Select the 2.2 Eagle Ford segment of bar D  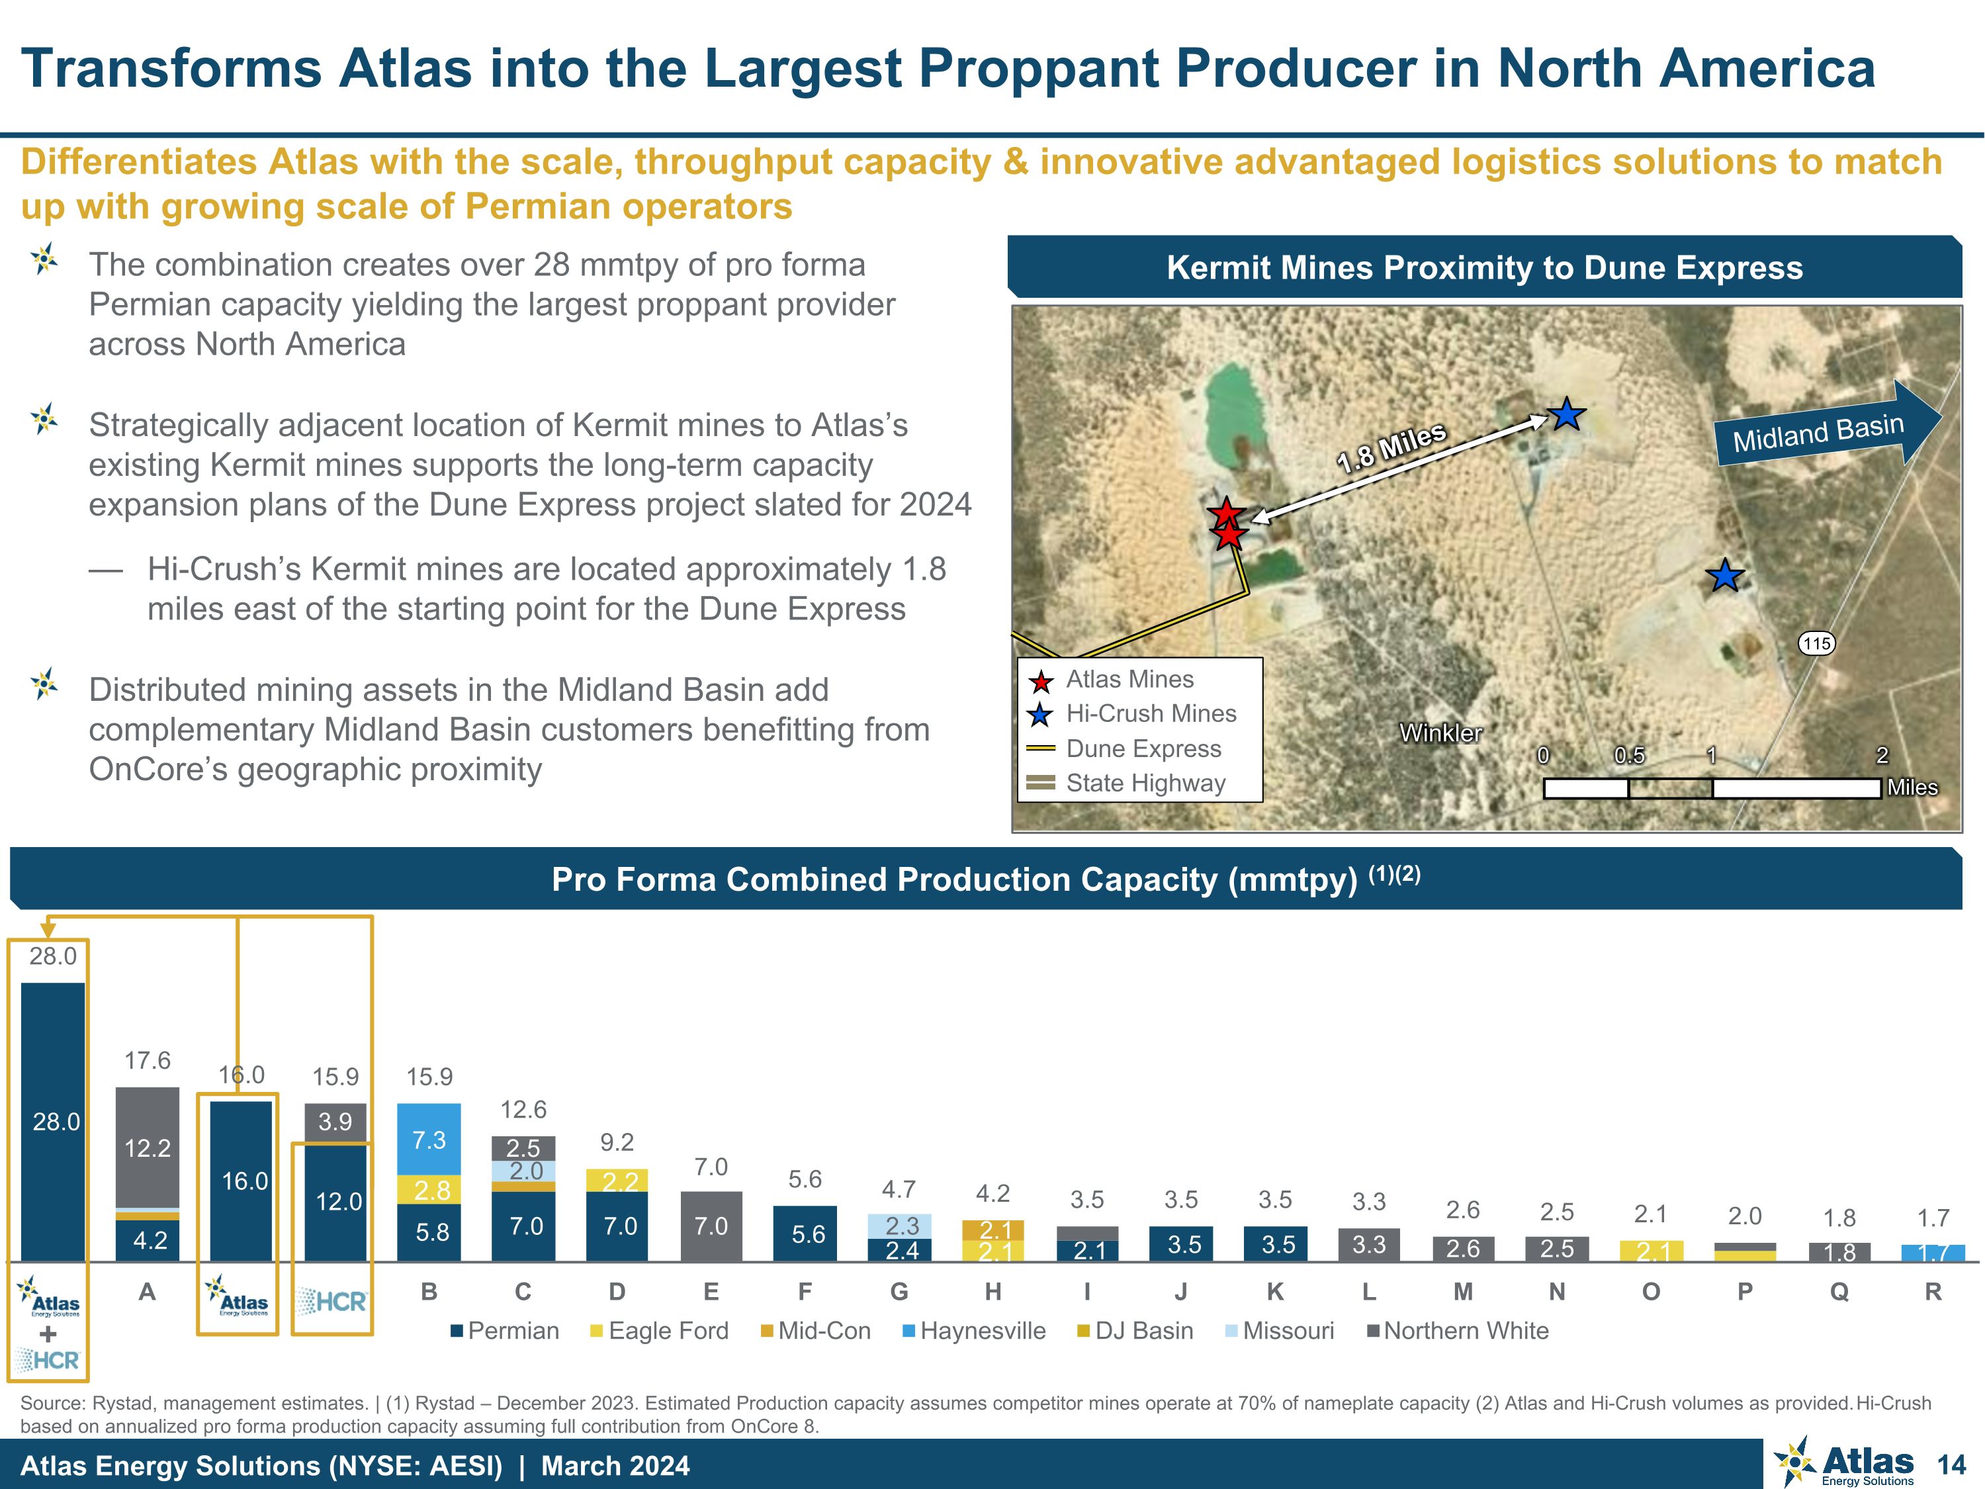click(617, 1181)
